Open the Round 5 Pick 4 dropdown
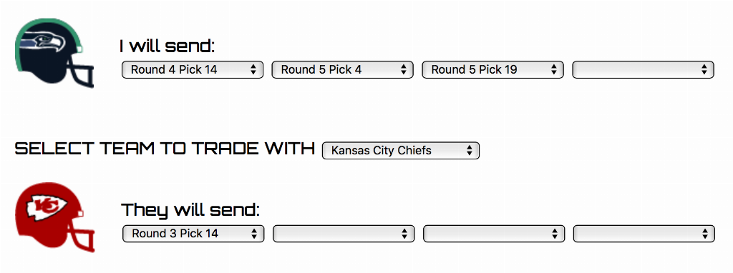The image size is (733, 273). point(343,69)
